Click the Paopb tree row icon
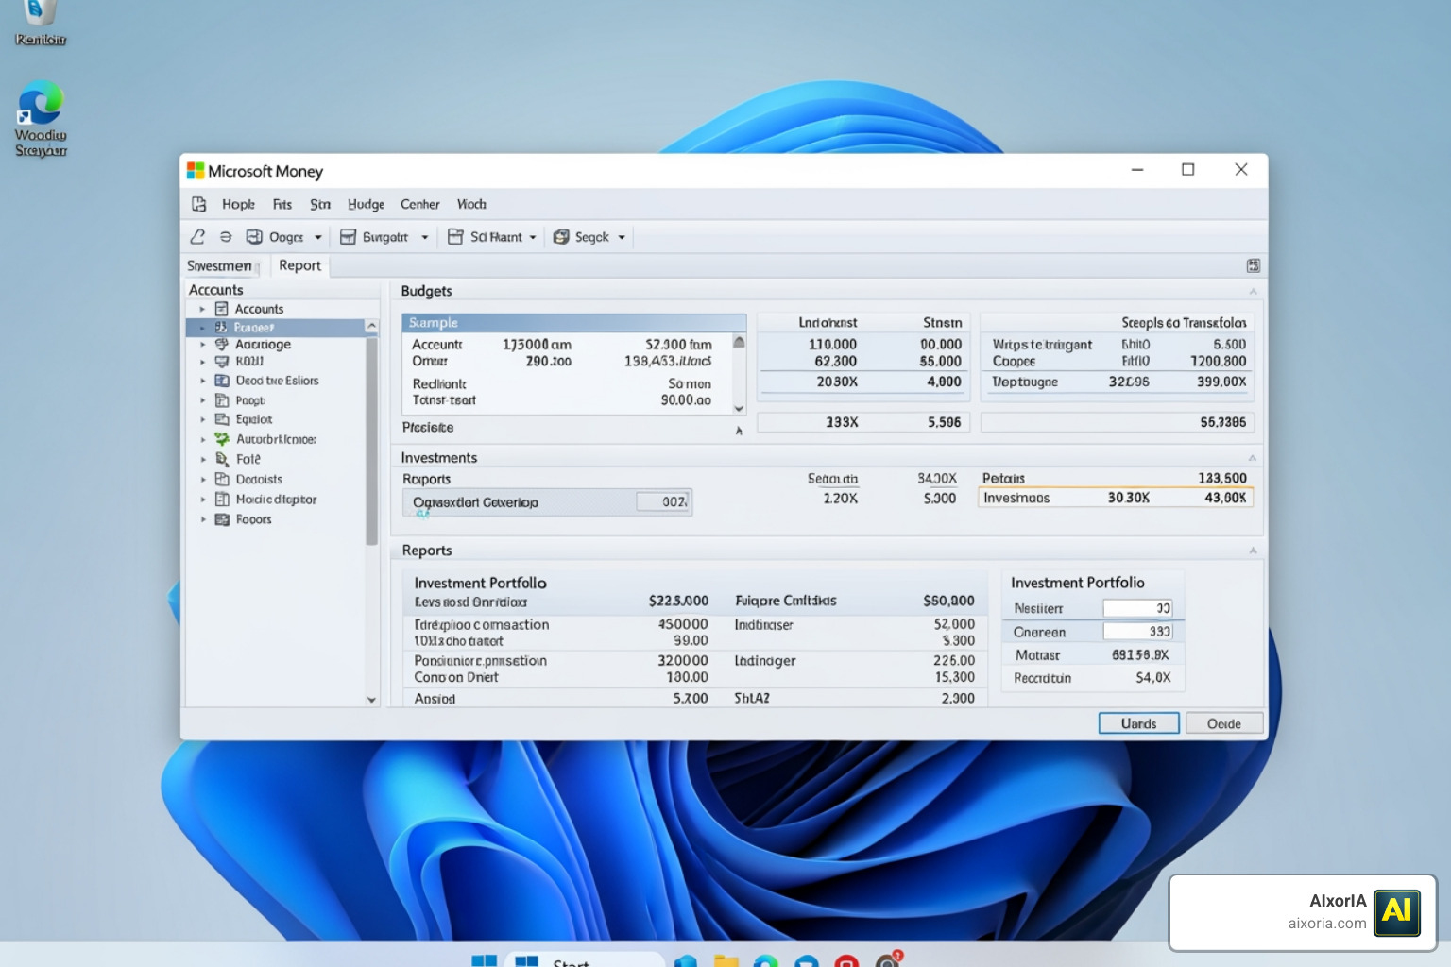Viewport: 1451px width, 967px height. 222,400
